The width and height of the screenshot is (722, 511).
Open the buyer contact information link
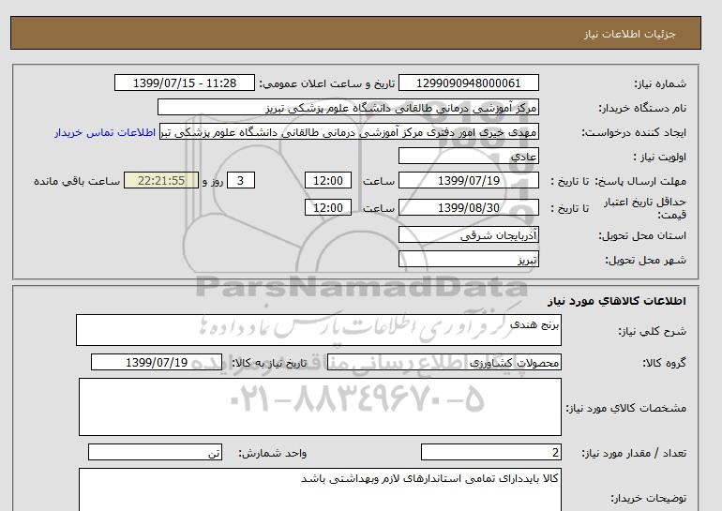[105, 132]
